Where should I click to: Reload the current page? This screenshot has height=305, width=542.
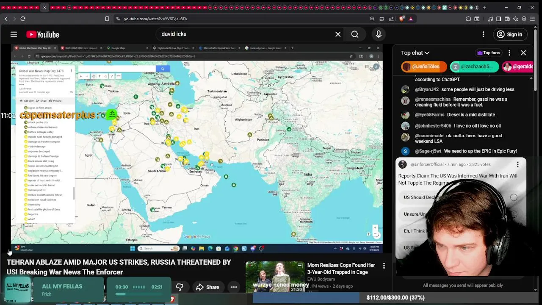click(23, 19)
